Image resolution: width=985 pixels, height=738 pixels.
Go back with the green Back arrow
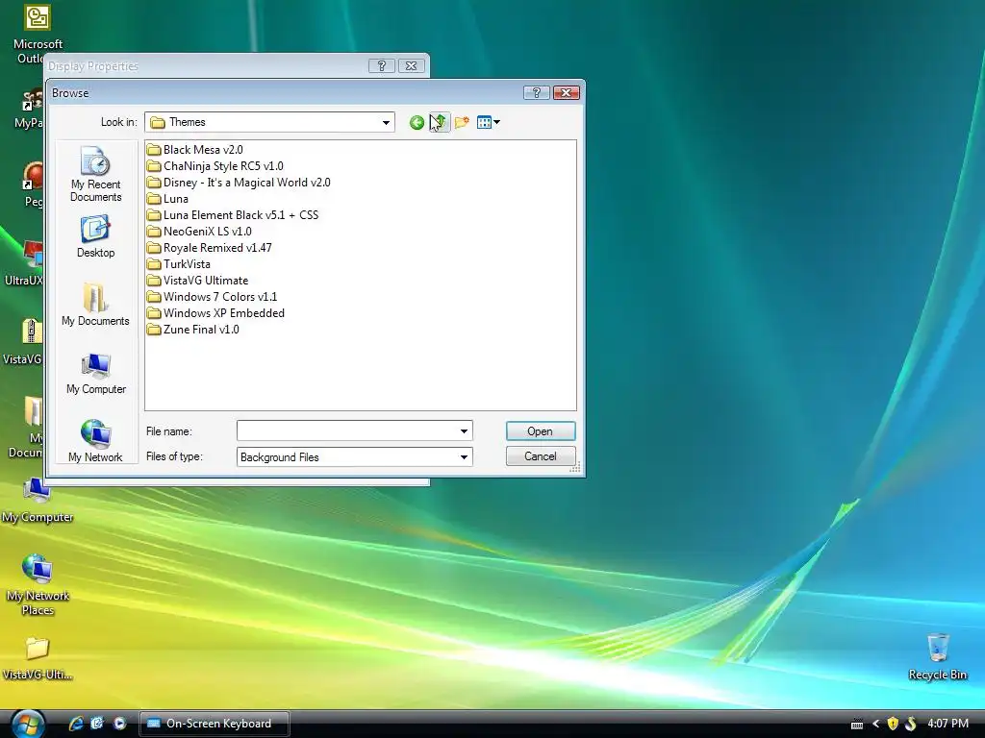click(417, 122)
